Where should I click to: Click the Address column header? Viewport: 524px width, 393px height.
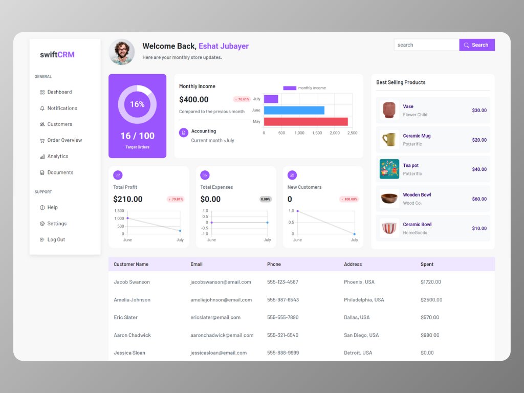[x=353, y=265]
